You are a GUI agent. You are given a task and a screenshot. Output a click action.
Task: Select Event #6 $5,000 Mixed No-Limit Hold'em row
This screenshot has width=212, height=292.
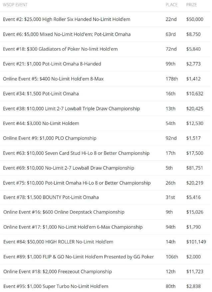click(x=67, y=34)
